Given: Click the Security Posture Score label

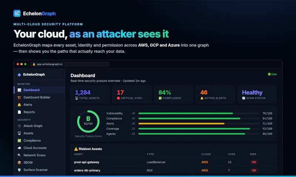Looking at the screenshot, I should pos(88,136).
